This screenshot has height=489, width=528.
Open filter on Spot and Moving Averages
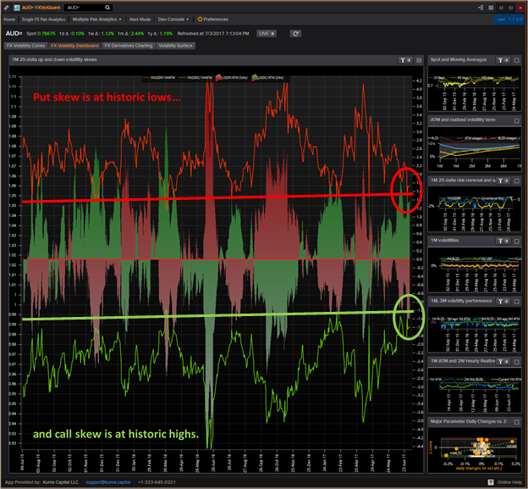pyautogui.click(x=503, y=60)
